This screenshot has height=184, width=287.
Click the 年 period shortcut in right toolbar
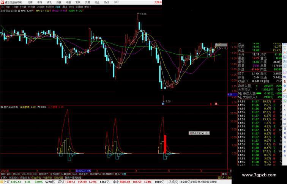(x=285, y=156)
